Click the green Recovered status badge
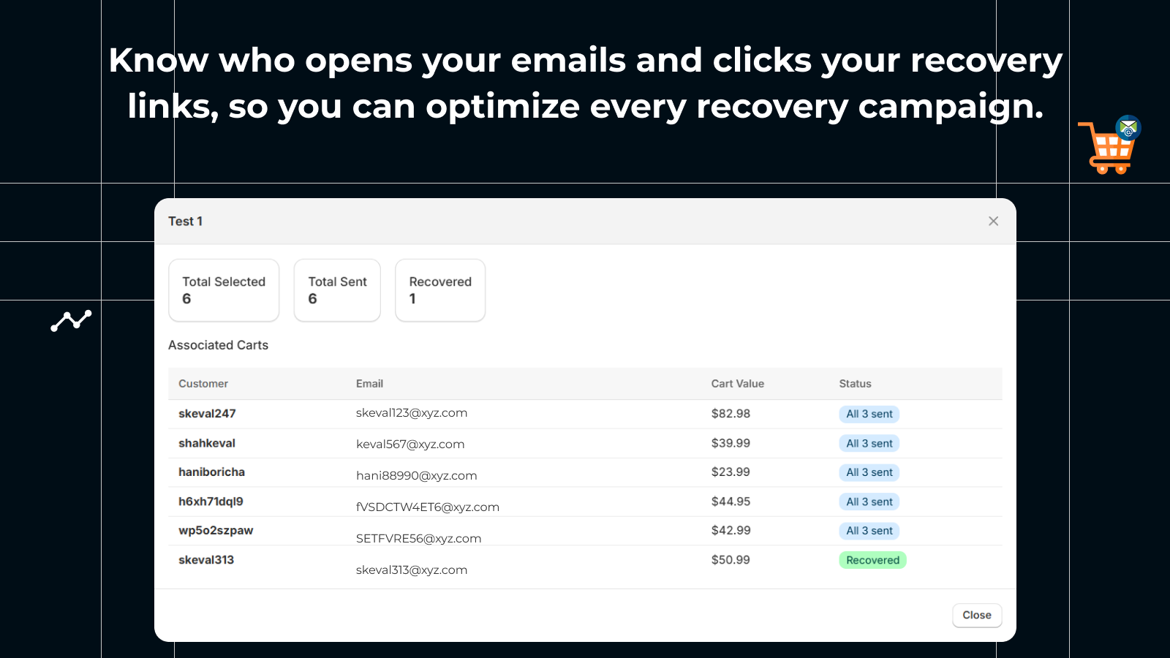 pos(872,560)
